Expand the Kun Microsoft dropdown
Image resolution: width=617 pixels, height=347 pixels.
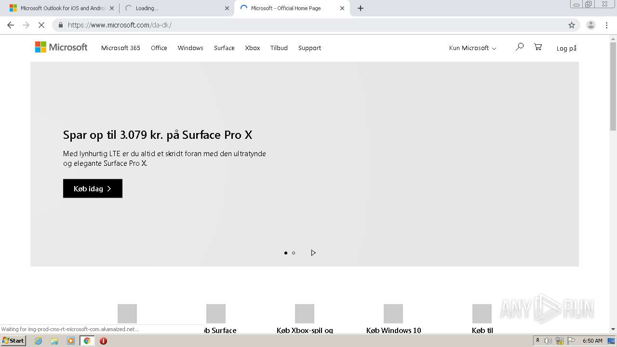click(472, 48)
